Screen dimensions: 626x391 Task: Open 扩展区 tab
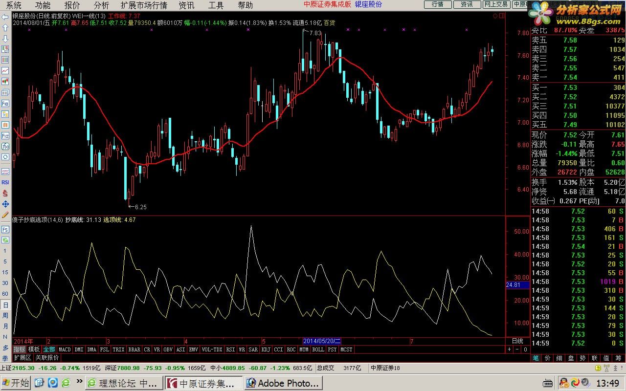pos(22,358)
